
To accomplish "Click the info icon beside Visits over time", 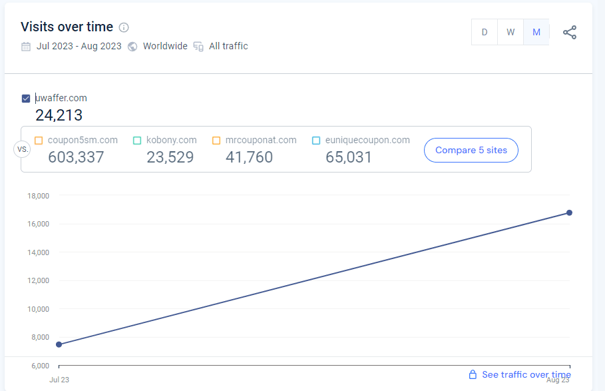I will pyautogui.click(x=124, y=27).
